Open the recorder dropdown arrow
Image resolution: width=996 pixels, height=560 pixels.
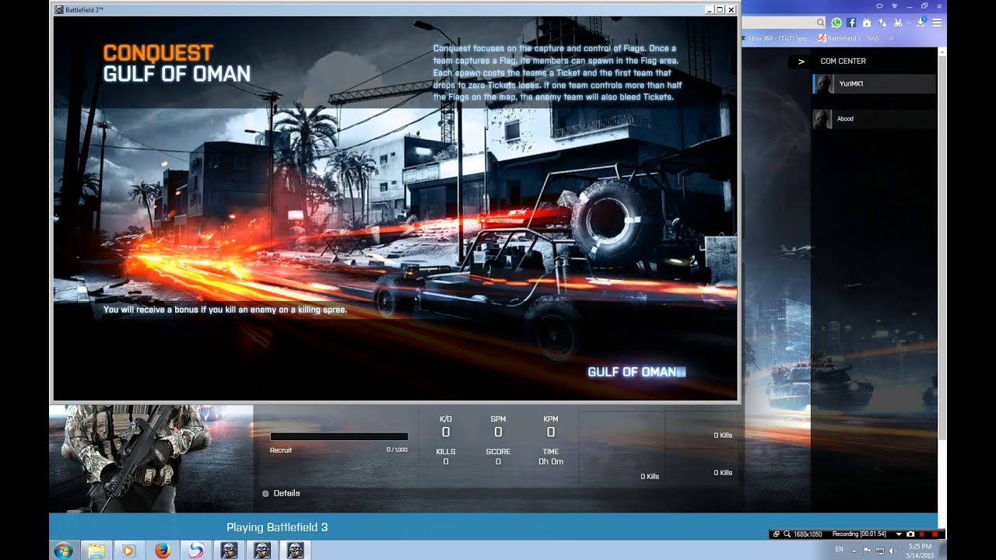(x=899, y=534)
